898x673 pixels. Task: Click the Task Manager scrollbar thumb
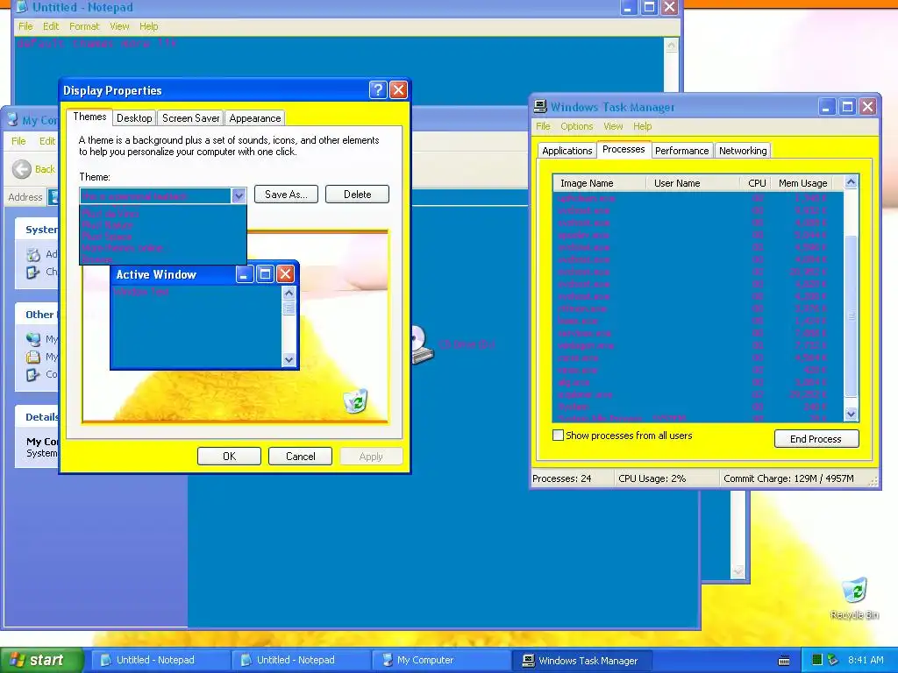click(x=851, y=315)
